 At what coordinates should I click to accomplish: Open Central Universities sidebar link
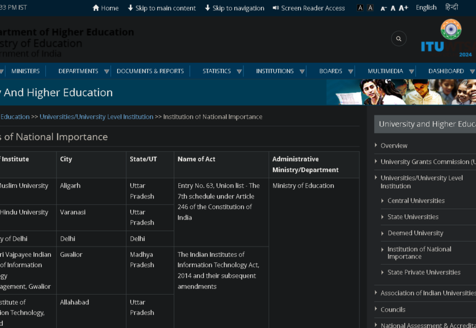[416, 201]
